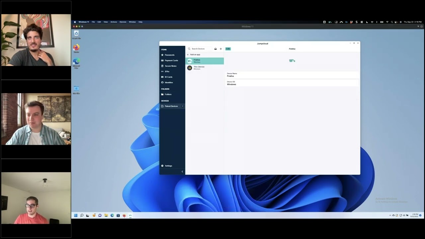
Task: Open the Recycle Bin desktop icon
Action: click(76, 35)
